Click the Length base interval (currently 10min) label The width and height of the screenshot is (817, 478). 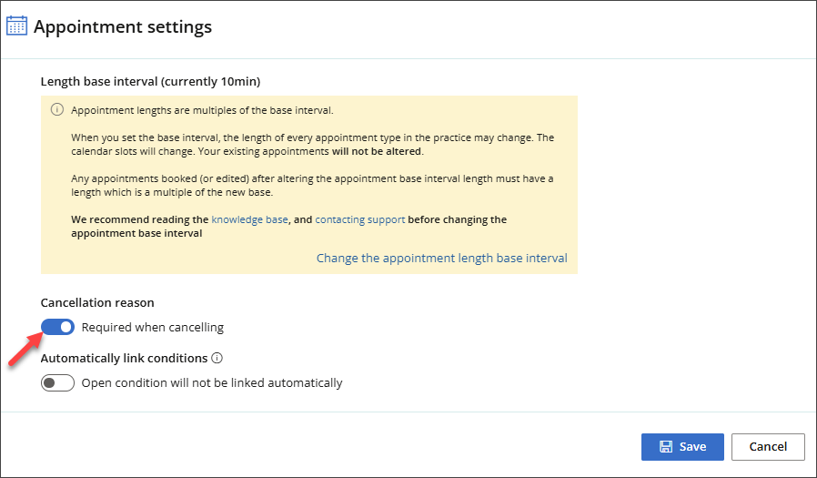point(151,82)
